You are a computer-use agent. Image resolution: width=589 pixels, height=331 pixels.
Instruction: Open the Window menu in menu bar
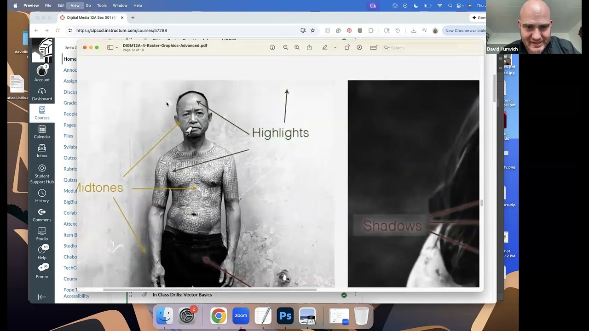click(x=120, y=6)
